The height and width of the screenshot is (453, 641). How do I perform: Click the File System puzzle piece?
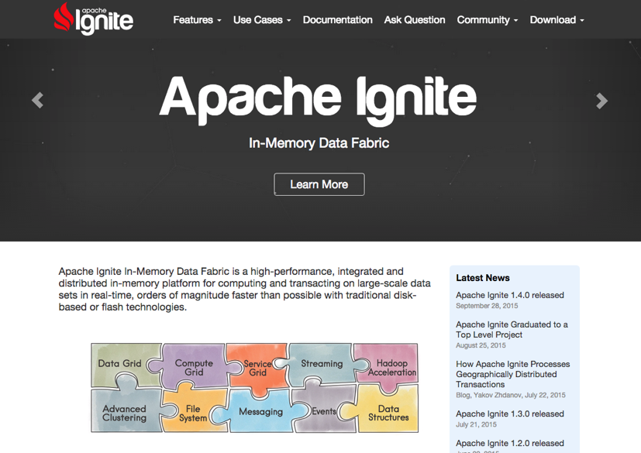click(x=193, y=413)
